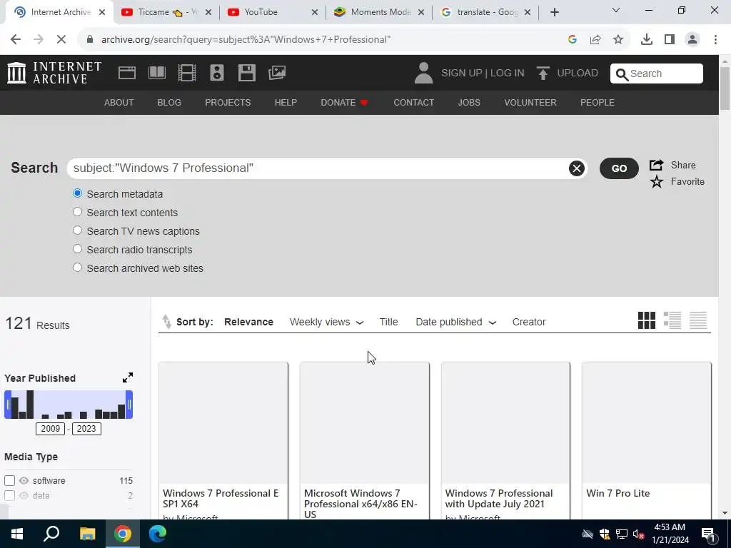Click the LOG IN link

click(508, 73)
